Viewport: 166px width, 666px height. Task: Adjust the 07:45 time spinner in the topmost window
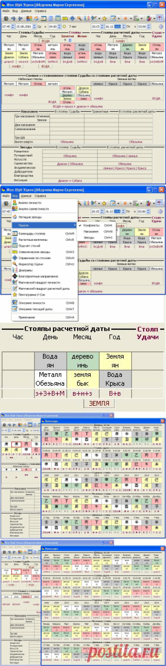point(12,27)
